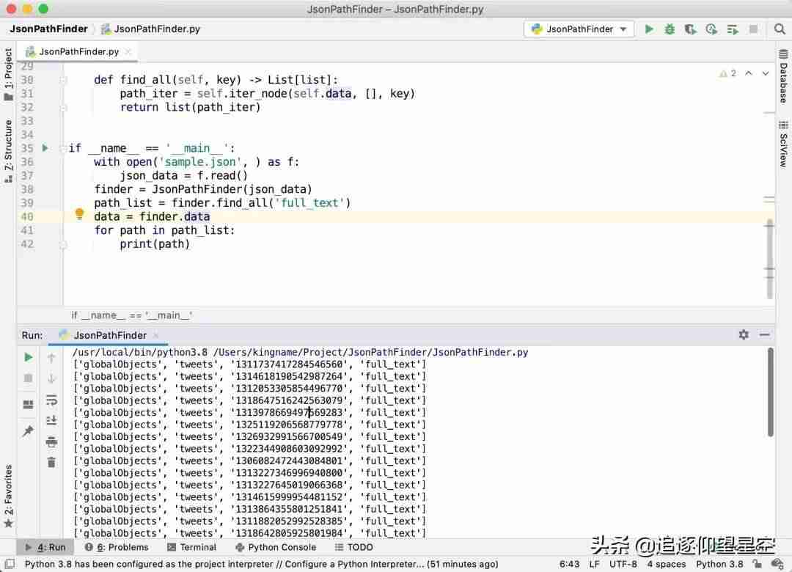Change line separator LF
The height and width of the screenshot is (572, 792).
tap(595, 564)
